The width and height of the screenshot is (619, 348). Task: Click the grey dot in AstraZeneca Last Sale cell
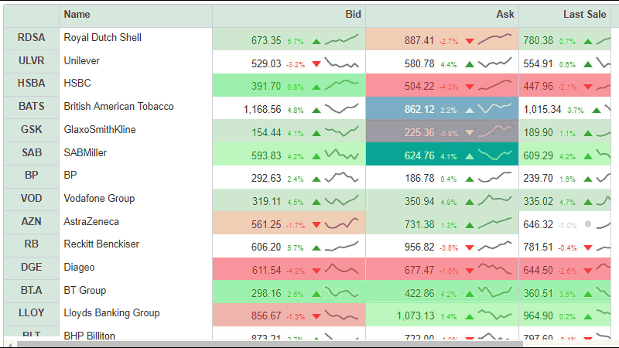[x=588, y=224]
